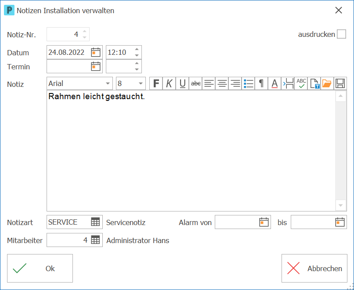Show paragraph marks icon

261,83
